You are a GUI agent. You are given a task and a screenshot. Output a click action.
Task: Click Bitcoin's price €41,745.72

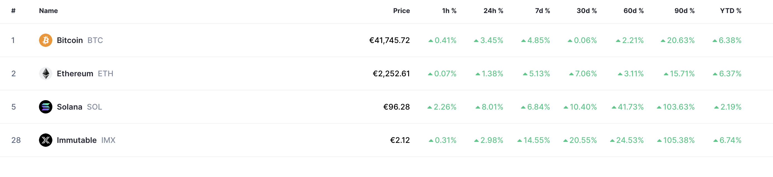click(390, 40)
